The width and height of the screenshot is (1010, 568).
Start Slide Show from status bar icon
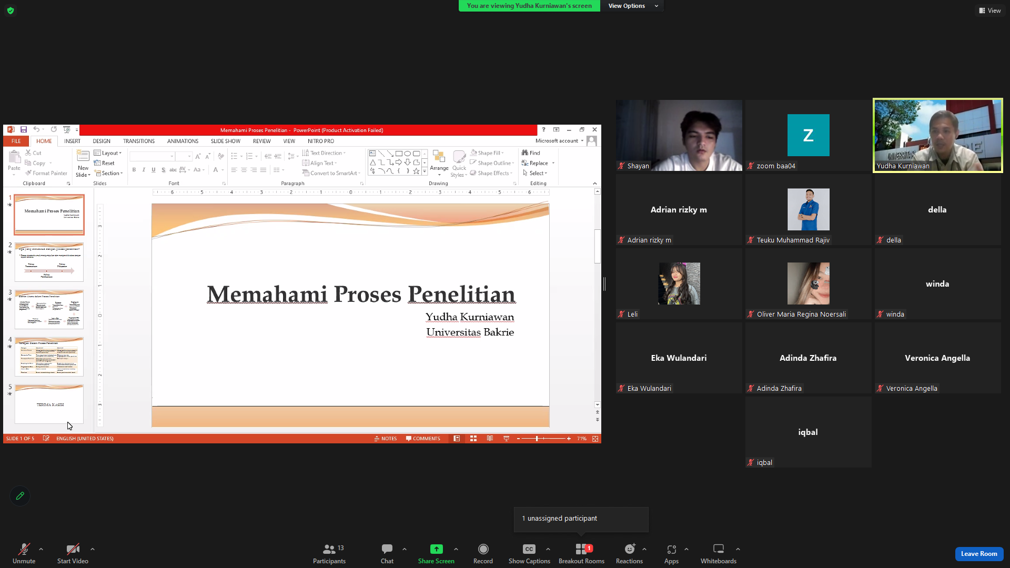point(506,439)
